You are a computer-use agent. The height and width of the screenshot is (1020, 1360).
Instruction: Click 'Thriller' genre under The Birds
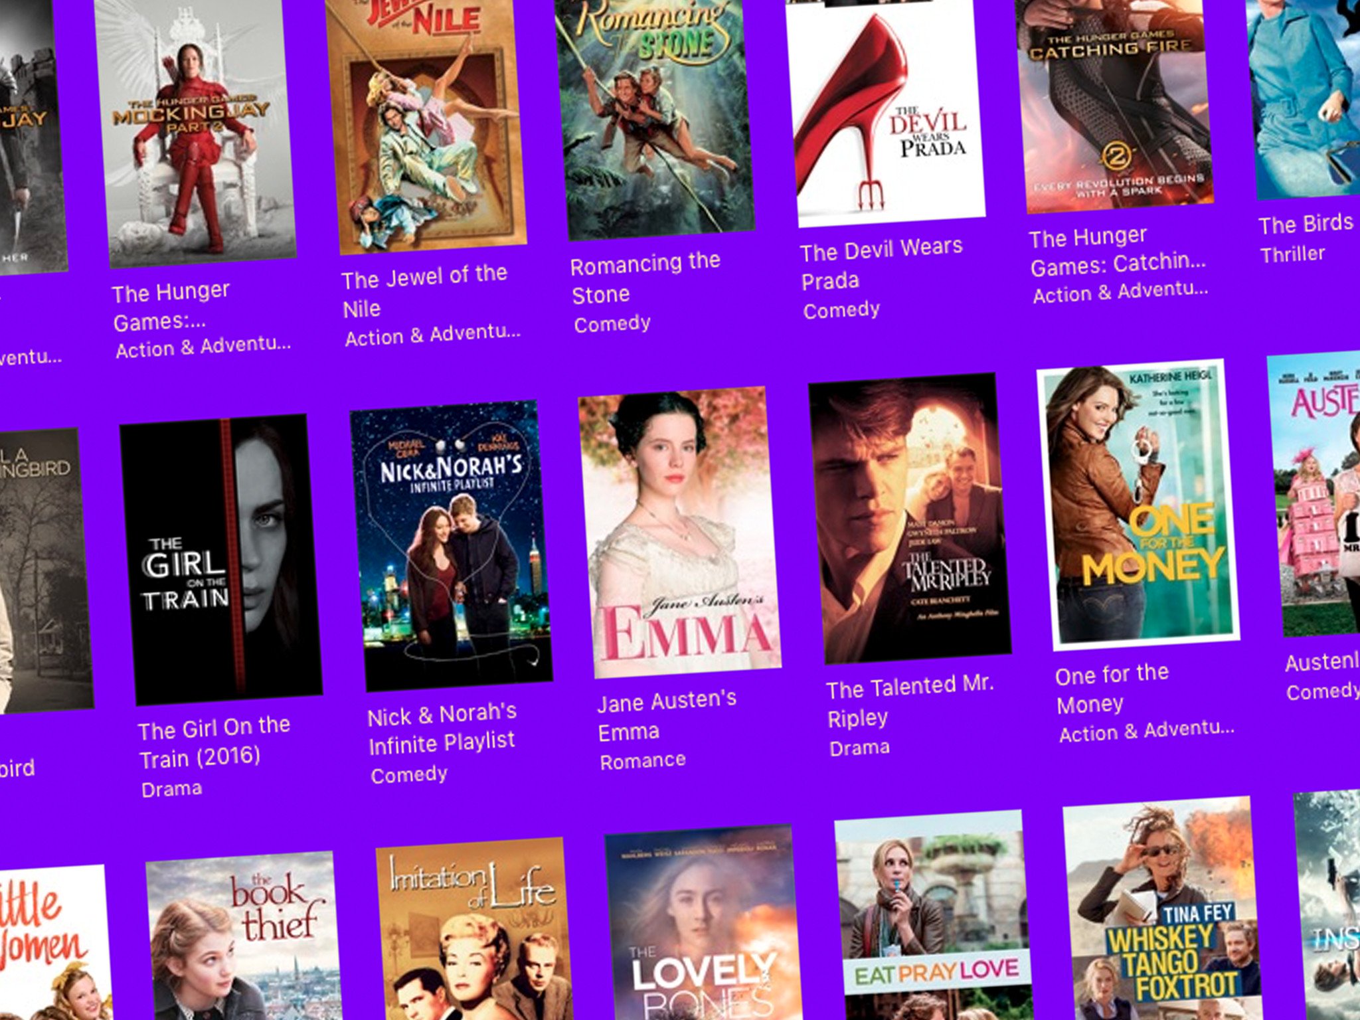pos(1293,254)
